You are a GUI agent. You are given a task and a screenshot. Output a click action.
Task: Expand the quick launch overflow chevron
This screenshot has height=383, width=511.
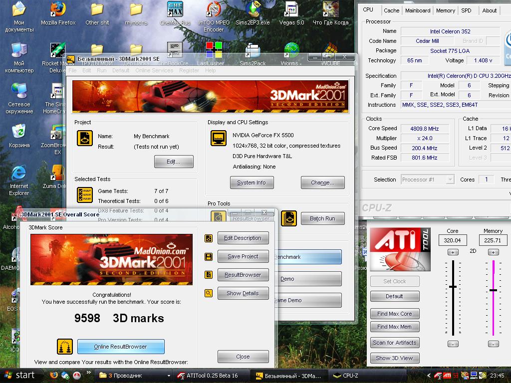[x=89, y=373]
